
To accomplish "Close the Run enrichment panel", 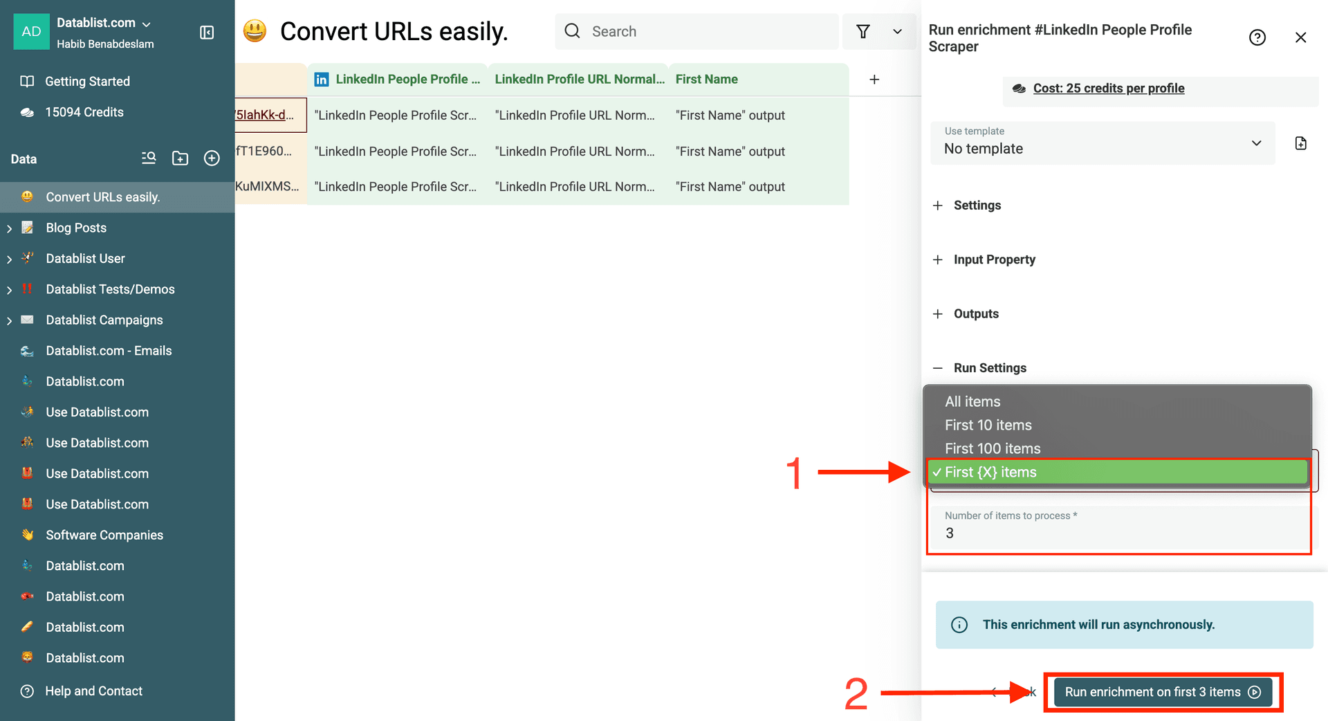I will 1300,37.
